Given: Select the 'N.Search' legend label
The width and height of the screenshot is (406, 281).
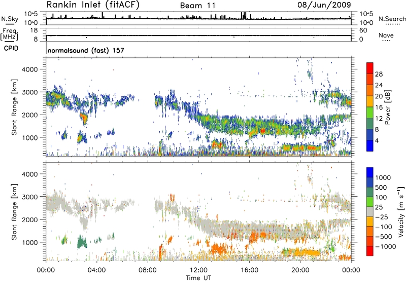Looking at the screenshot, I should 392,19.
